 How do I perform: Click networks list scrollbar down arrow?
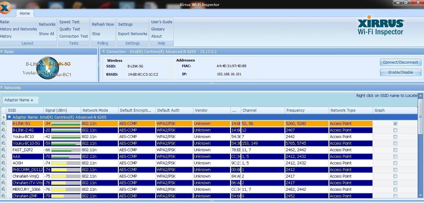click(421, 195)
